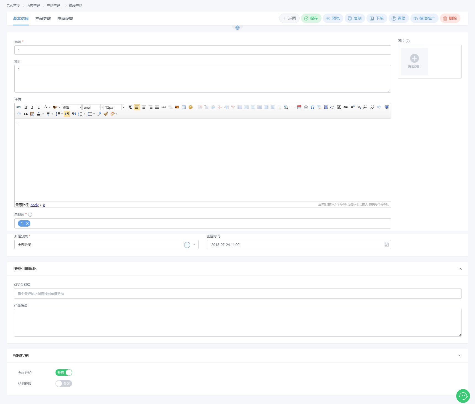Viewport: 475px width, 404px height.
Task: Insert special character with the omega icon
Action: [313, 107]
